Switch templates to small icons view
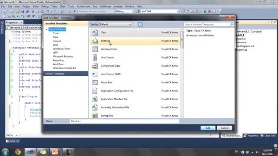This screenshot has height=156, width=278. pyautogui.click(x=136, y=24)
